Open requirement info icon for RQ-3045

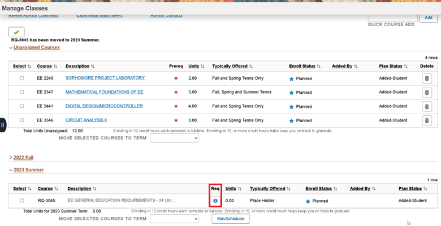coord(215,201)
